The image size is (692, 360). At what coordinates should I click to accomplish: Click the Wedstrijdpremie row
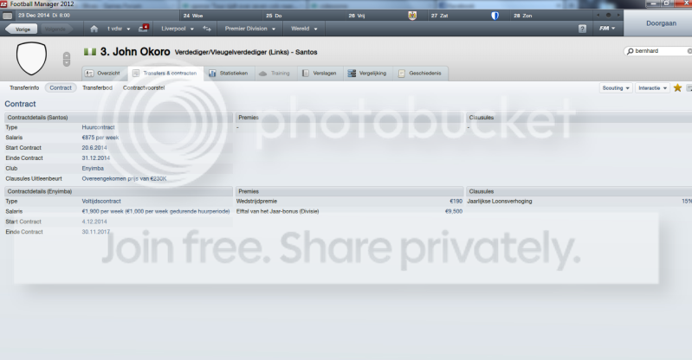349,201
